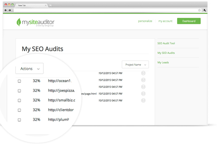The height and width of the screenshot is (152, 217).
Task: Click the browser address bar
Action: click(x=106, y=10)
